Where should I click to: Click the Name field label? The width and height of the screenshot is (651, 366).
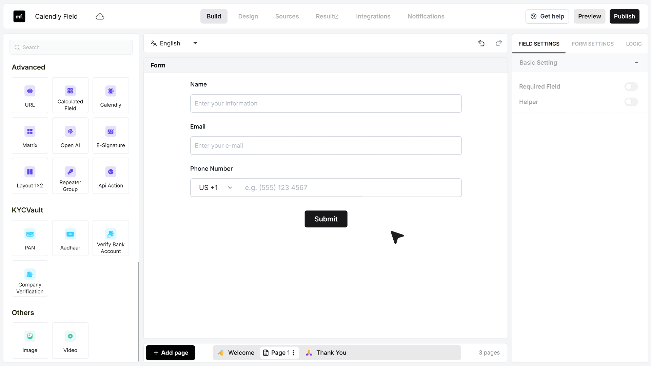pyautogui.click(x=198, y=84)
